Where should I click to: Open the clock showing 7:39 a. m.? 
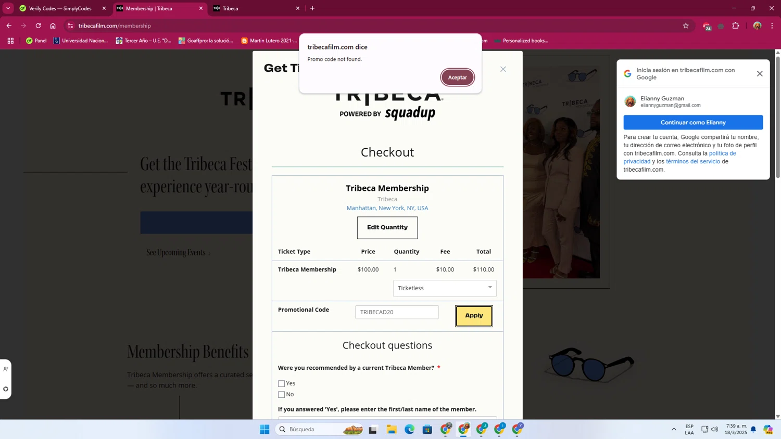(x=736, y=429)
